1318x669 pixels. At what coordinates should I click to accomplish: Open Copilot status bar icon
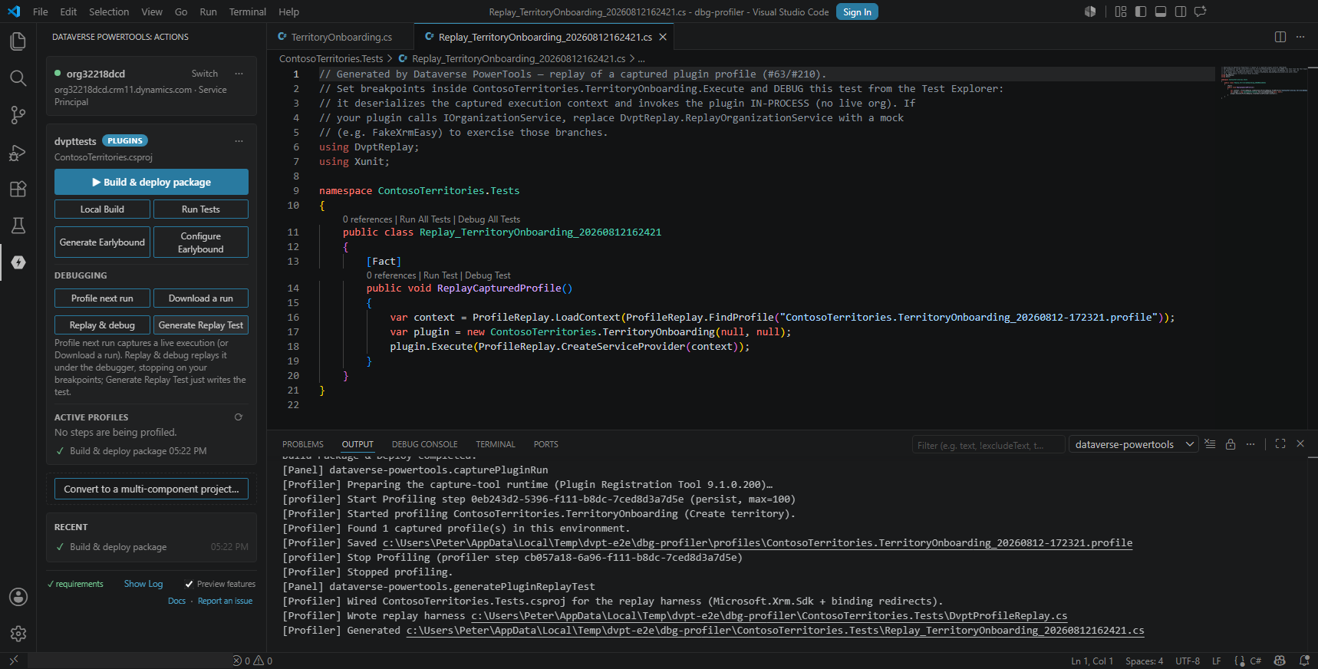[1280, 661]
